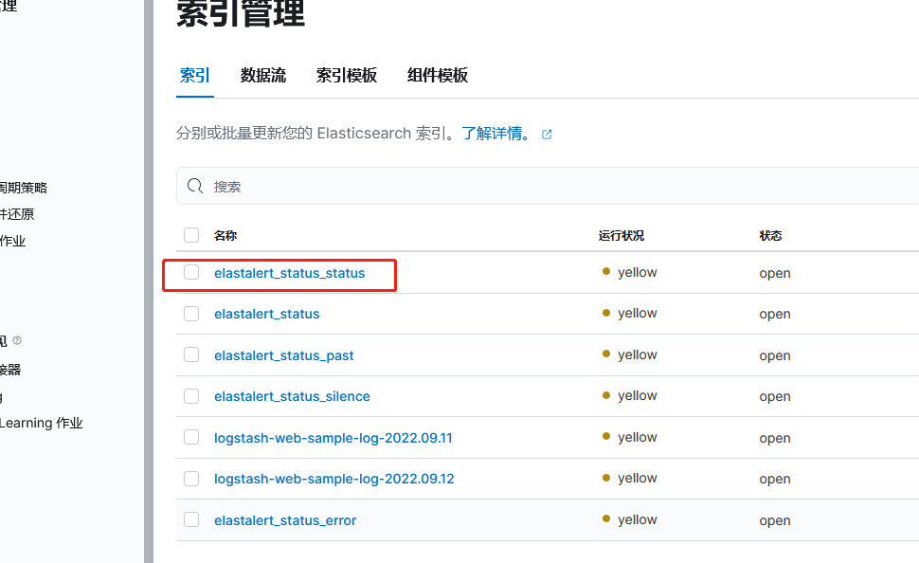Click the external link icon beside 了解详情
The height and width of the screenshot is (563, 919).
(x=547, y=134)
